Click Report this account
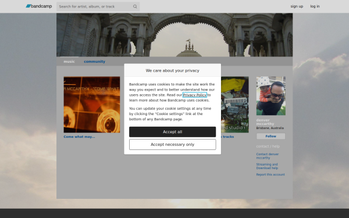 pos(270,174)
